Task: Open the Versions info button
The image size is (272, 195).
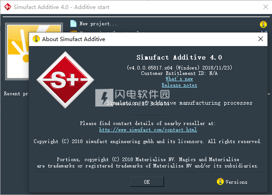Action: pos(232,182)
